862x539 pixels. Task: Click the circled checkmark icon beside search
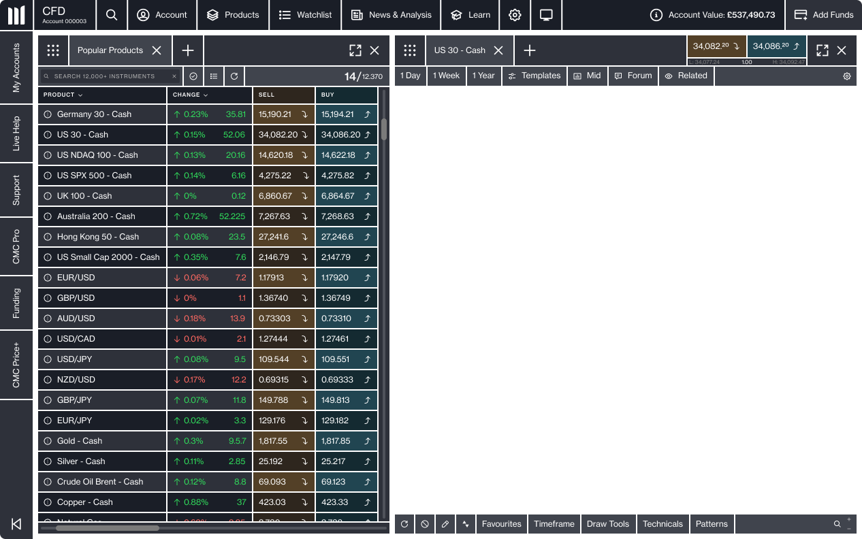(193, 76)
